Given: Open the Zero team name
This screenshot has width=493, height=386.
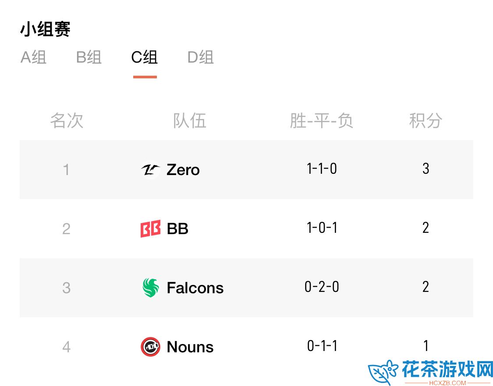Looking at the screenshot, I should pos(183,170).
